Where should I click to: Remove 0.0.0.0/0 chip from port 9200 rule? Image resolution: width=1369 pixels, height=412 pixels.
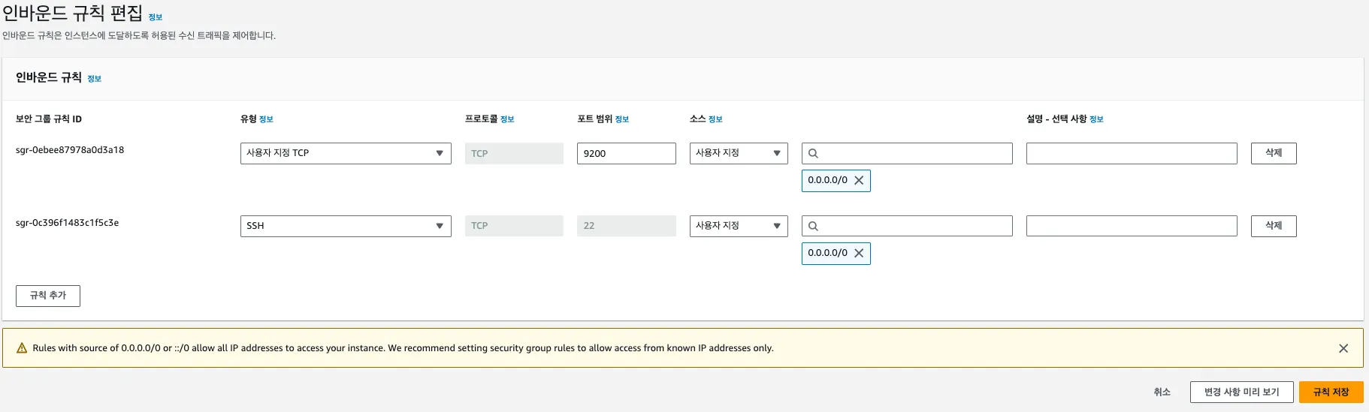click(859, 181)
